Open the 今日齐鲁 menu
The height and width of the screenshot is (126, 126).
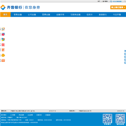pos(117,15)
